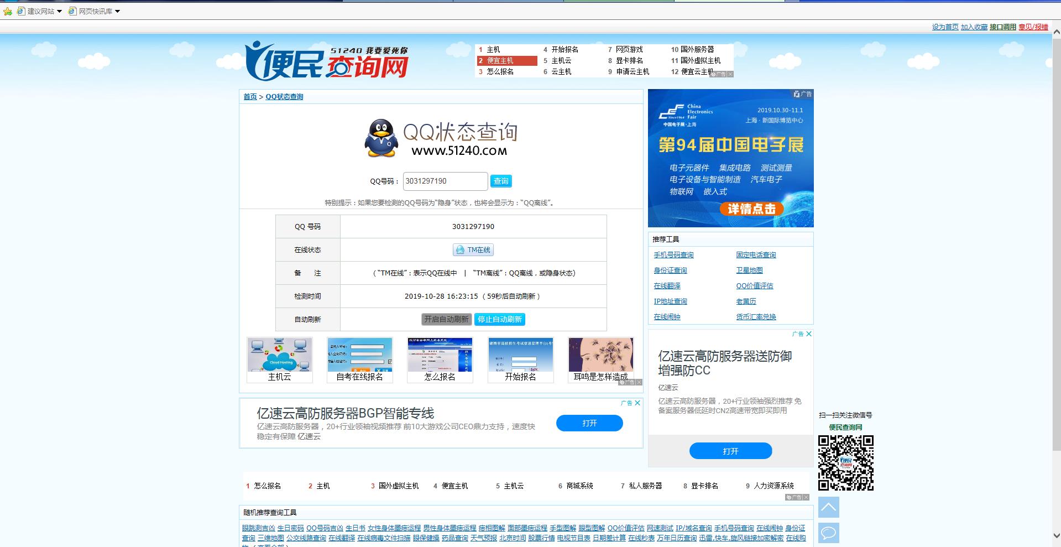Click 人力资源系统 bottom ad link
The height and width of the screenshot is (547, 1061).
click(x=773, y=486)
